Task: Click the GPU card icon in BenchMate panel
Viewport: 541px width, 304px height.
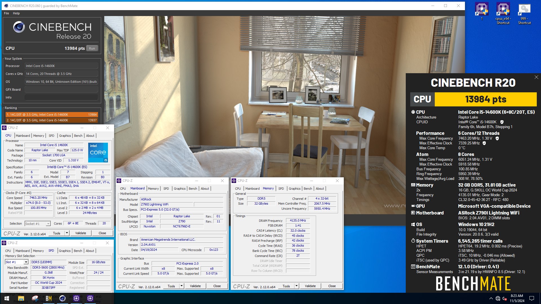Action: point(413,206)
